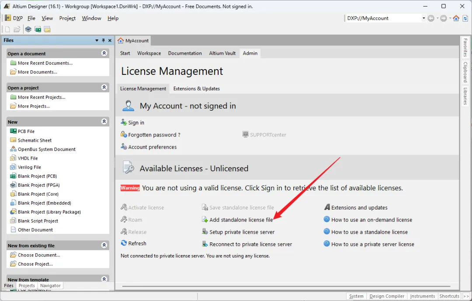Open the Project menu

click(67, 18)
